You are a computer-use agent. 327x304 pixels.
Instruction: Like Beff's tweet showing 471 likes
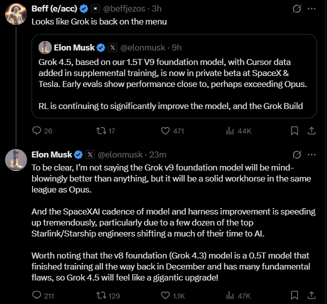[165, 131]
